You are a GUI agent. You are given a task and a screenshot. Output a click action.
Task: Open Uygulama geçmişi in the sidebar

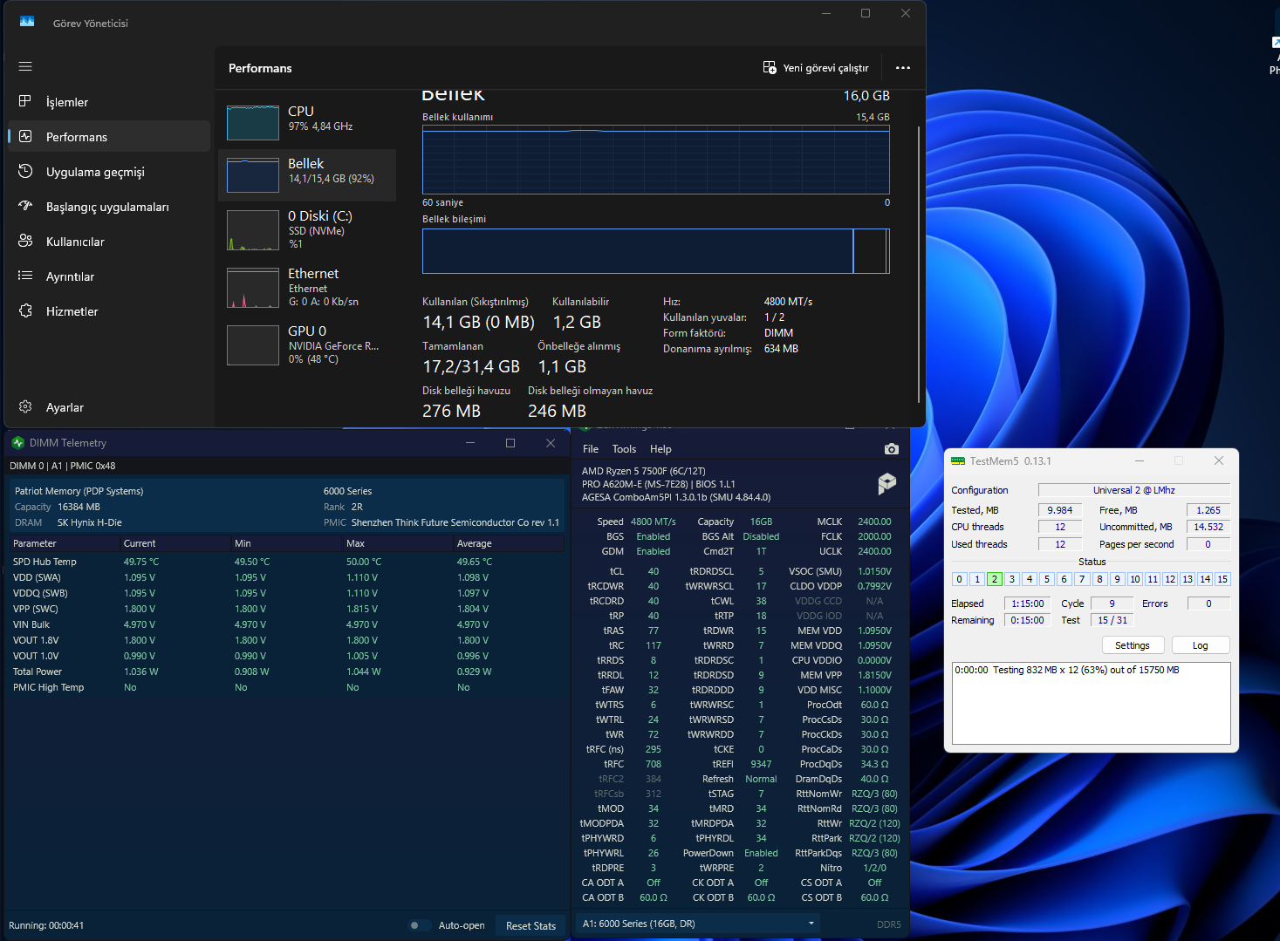coord(109,172)
